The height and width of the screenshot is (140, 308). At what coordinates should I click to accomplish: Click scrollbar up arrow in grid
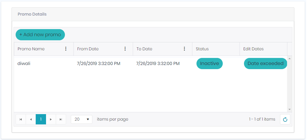[289, 59]
